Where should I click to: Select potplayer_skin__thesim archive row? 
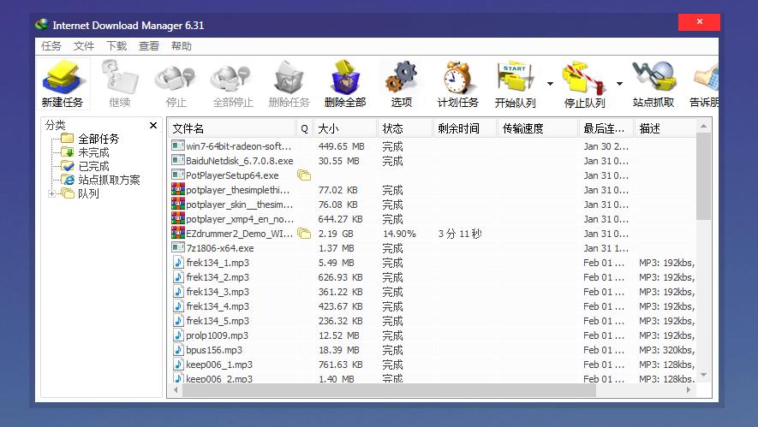click(x=433, y=205)
